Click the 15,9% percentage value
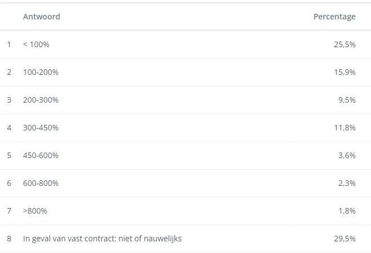This screenshot has width=371, height=253. [344, 72]
